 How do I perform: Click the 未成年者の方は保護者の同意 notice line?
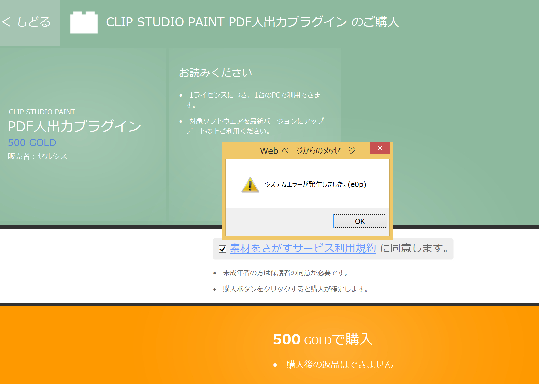286,273
